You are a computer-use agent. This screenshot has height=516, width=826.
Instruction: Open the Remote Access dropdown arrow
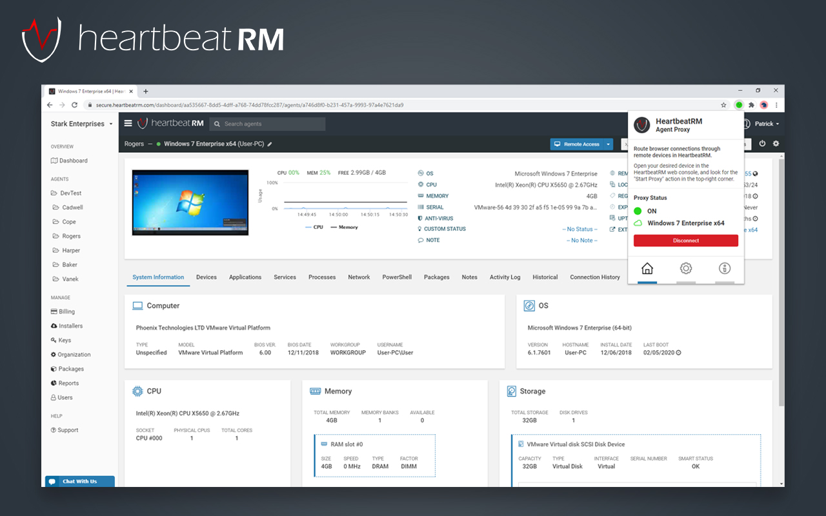(x=608, y=144)
